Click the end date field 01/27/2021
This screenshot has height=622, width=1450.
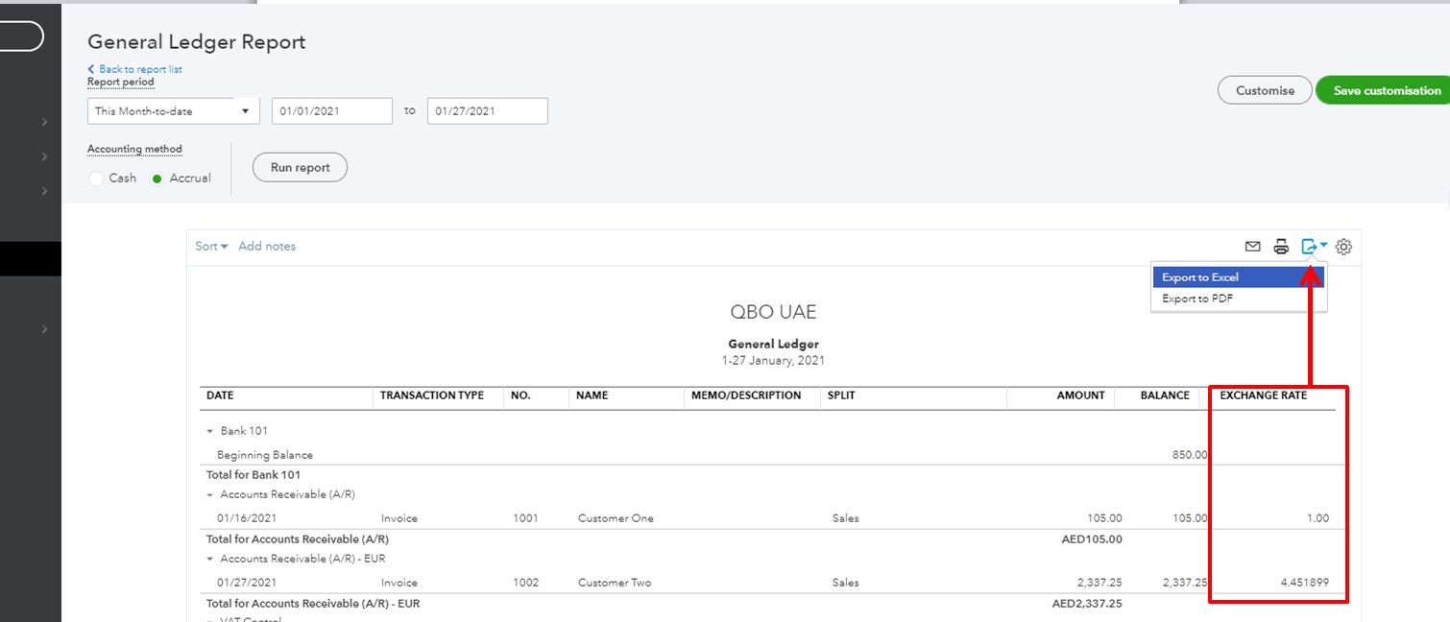487,111
